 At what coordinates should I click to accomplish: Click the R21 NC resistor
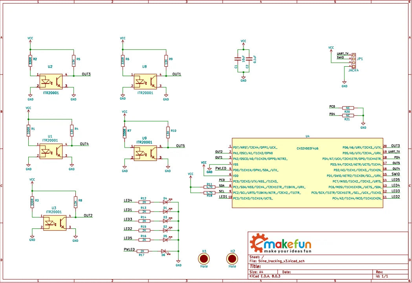[x=348, y=115]
